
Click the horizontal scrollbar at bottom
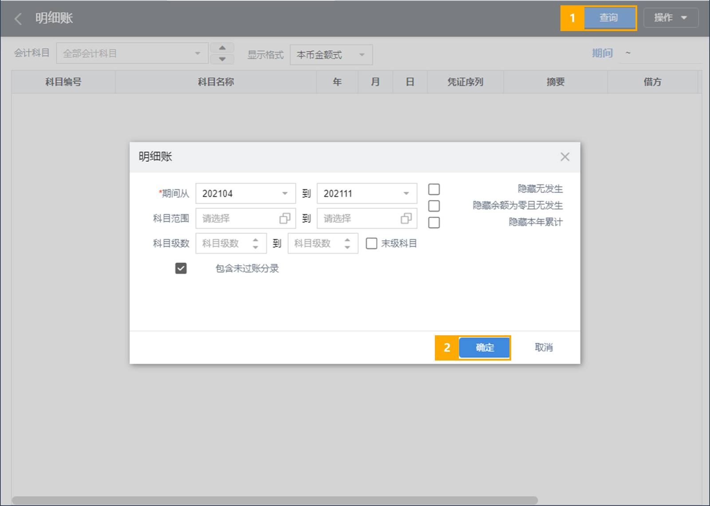275,500
